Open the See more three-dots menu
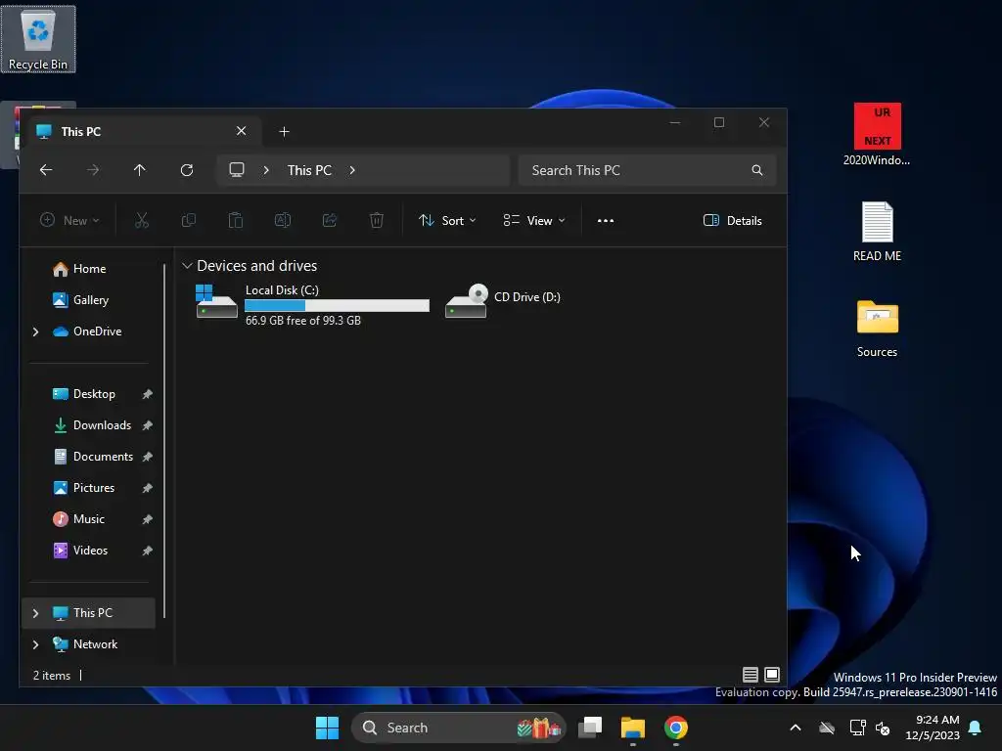 pyautogui.click(x=605, y=220)
